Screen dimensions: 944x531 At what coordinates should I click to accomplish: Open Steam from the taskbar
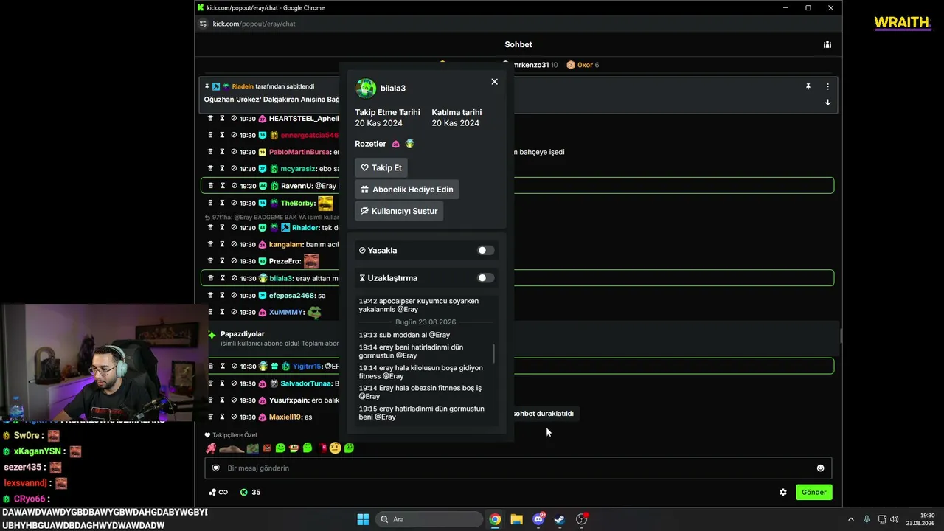click(560, 519)
